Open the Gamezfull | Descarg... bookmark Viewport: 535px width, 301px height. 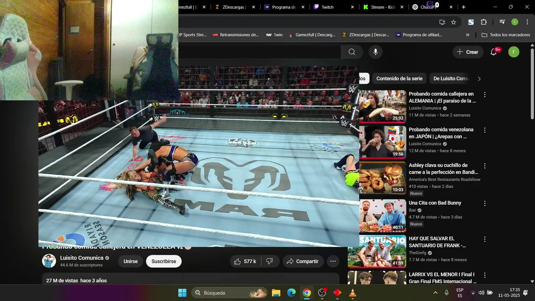pos(312,35)
